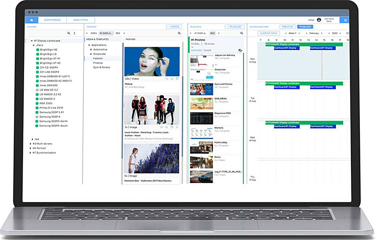Collapse the #1 Display Landscape tree node
This screenshot has width=377, height=240.
(31, 41)
